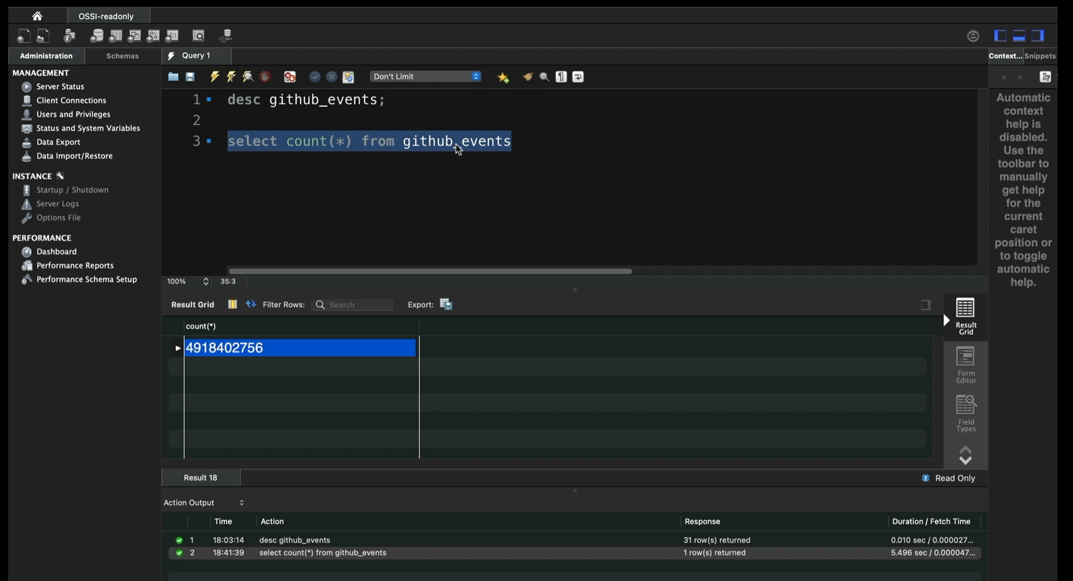Switch to the Administration tab

[46, 56]
